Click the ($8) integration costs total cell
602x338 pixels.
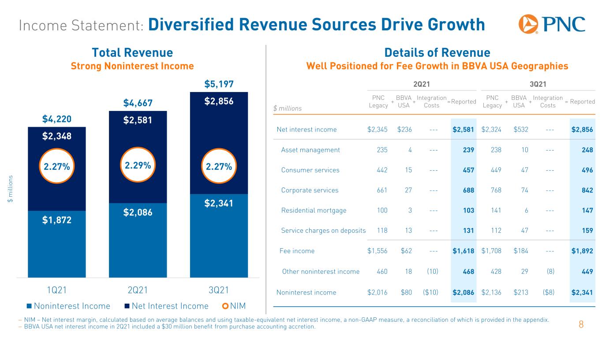coord(548,292)
